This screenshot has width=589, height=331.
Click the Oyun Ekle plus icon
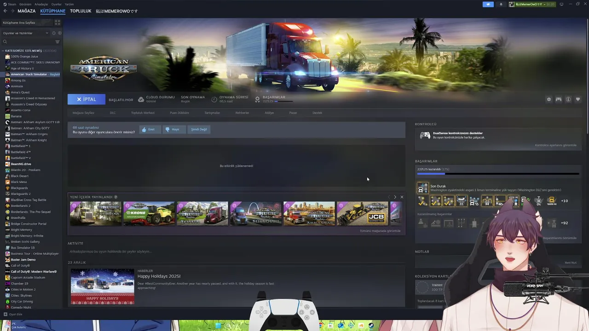click(x=6, y=314)
